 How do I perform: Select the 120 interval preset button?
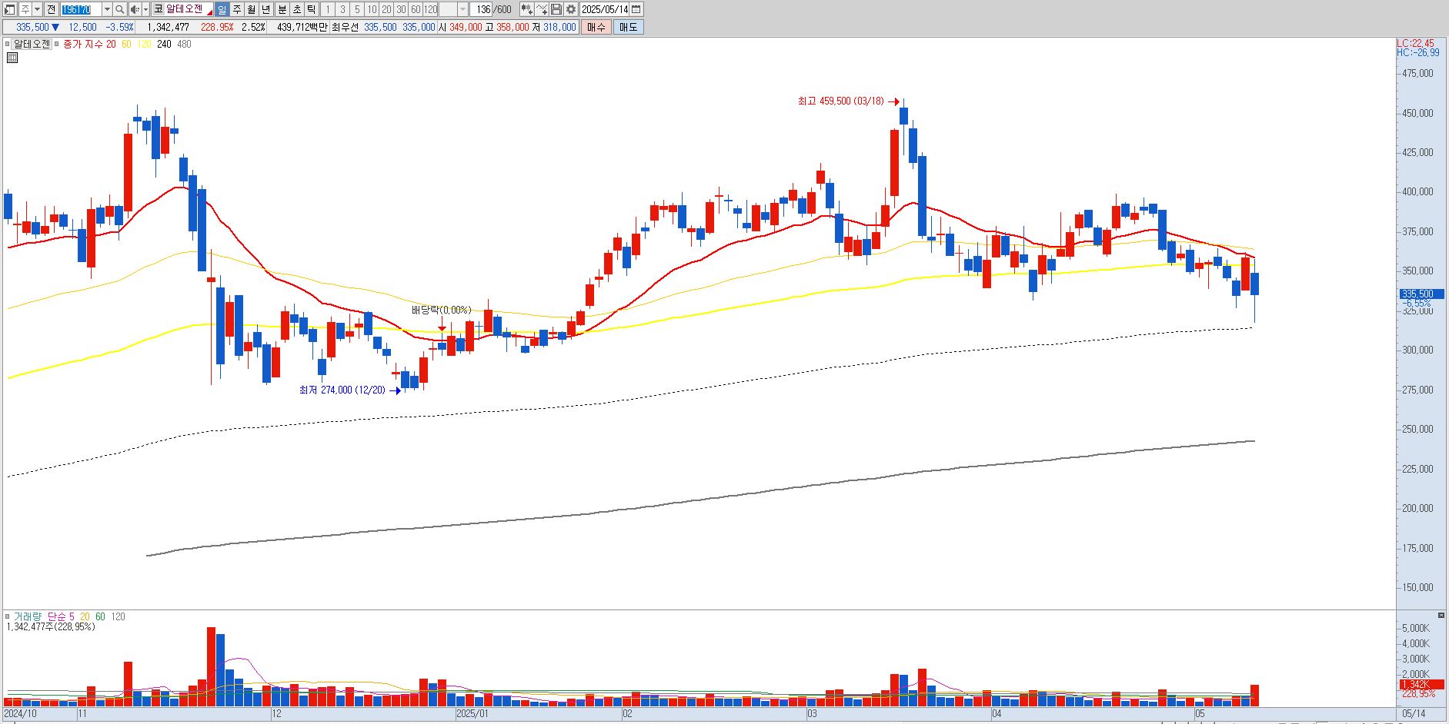430,9
